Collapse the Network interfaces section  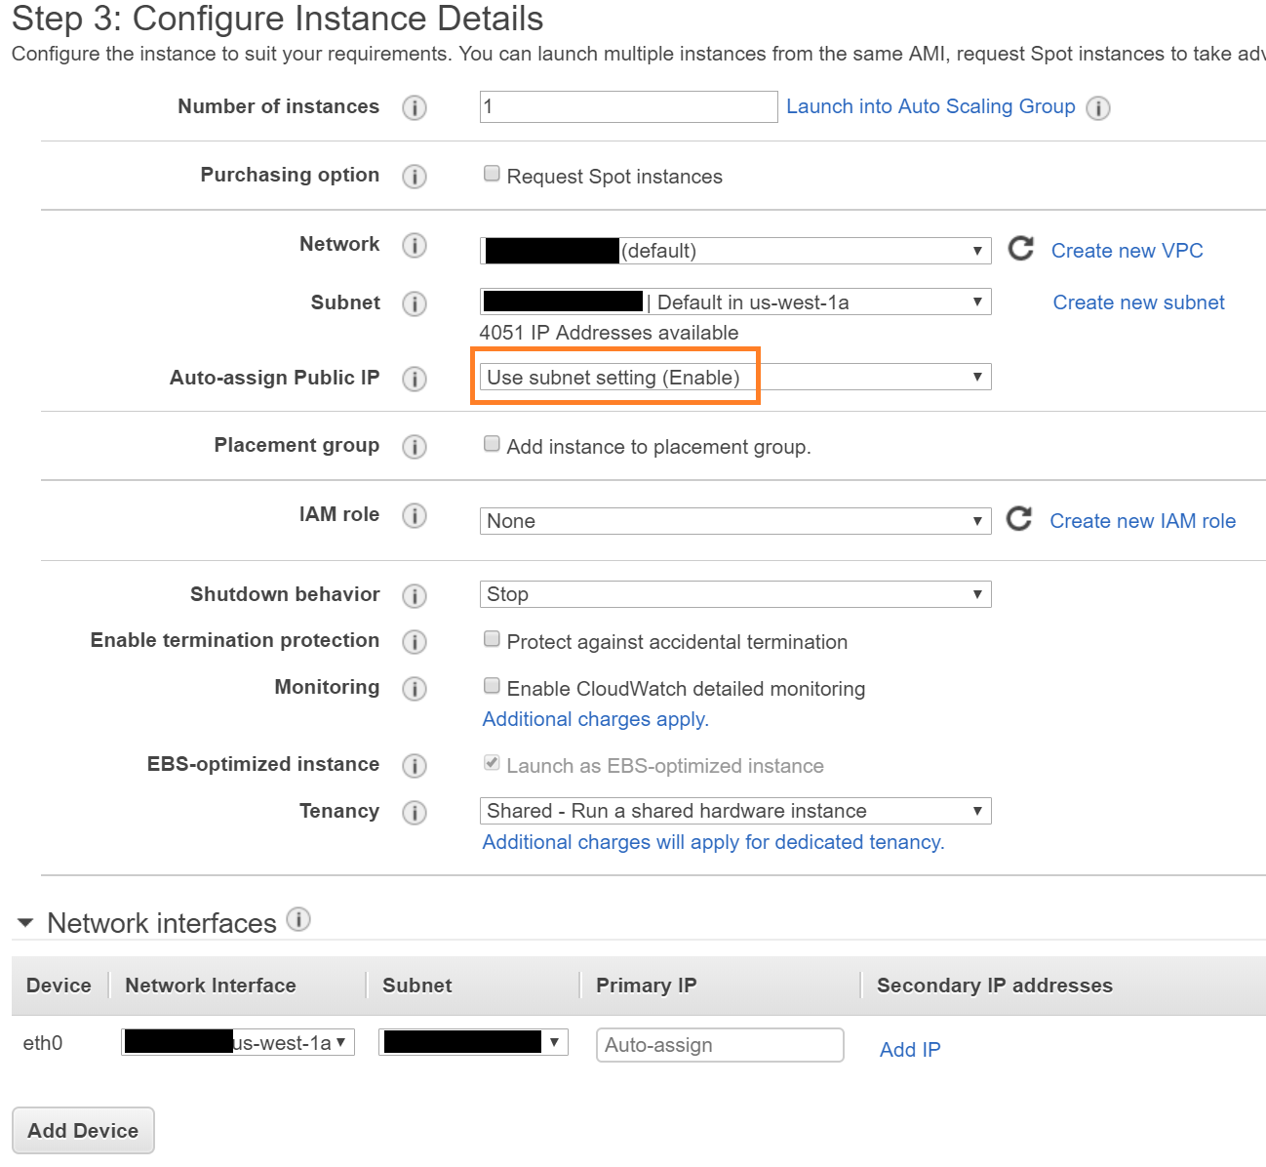(23, 922)
